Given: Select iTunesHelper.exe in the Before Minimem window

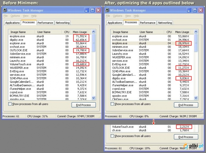Looking at the screenshot, I should 50,89.
